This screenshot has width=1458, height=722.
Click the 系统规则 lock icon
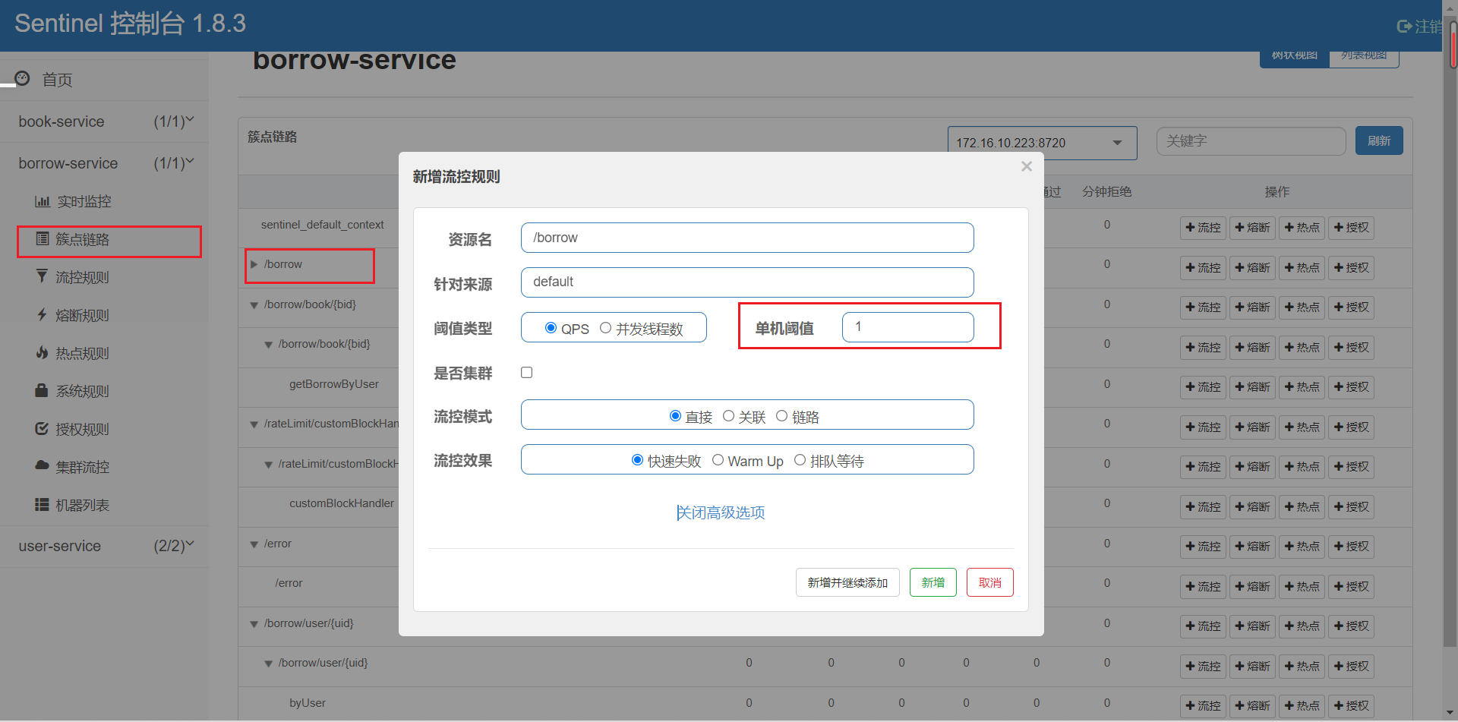coord(42,390)
